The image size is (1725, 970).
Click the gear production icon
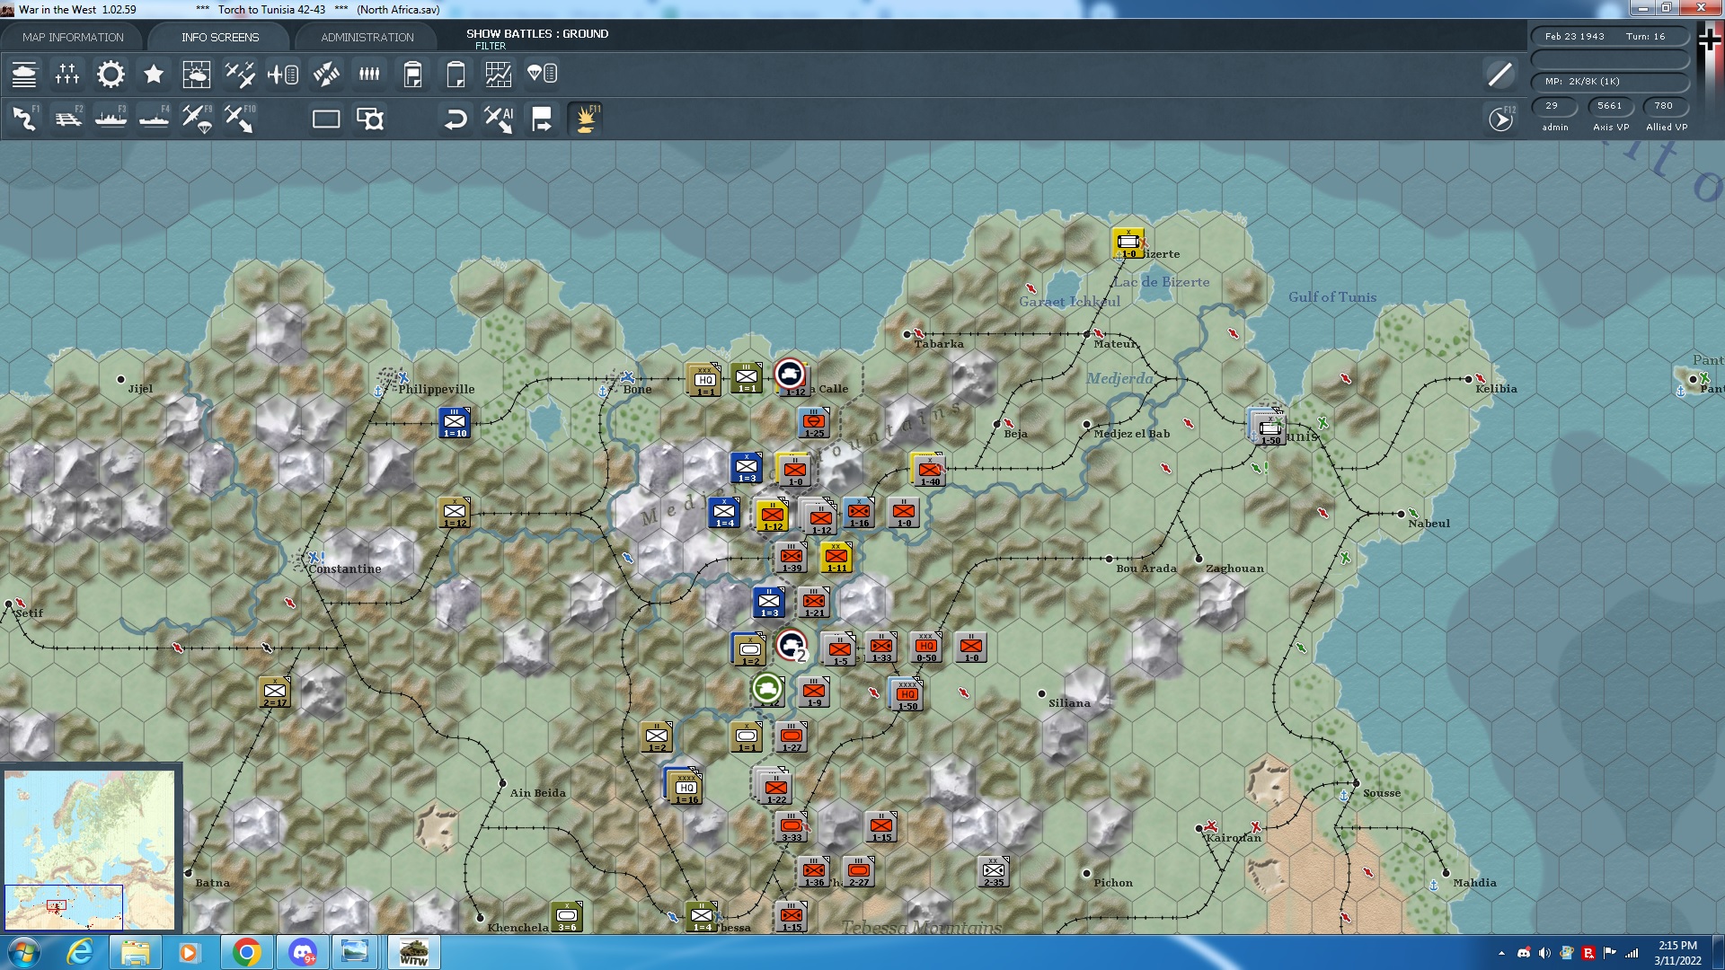[111, 74]
